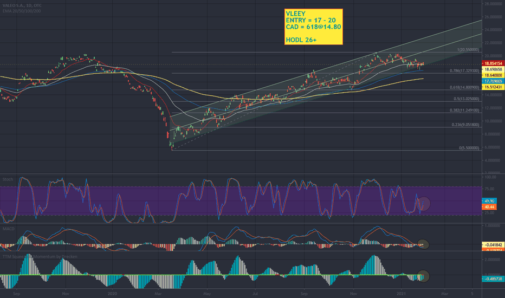Viewport: 505px width, 298px height.
Task: Select the TTM Squeeze Momentum indicator label
Action: (40, 256)
